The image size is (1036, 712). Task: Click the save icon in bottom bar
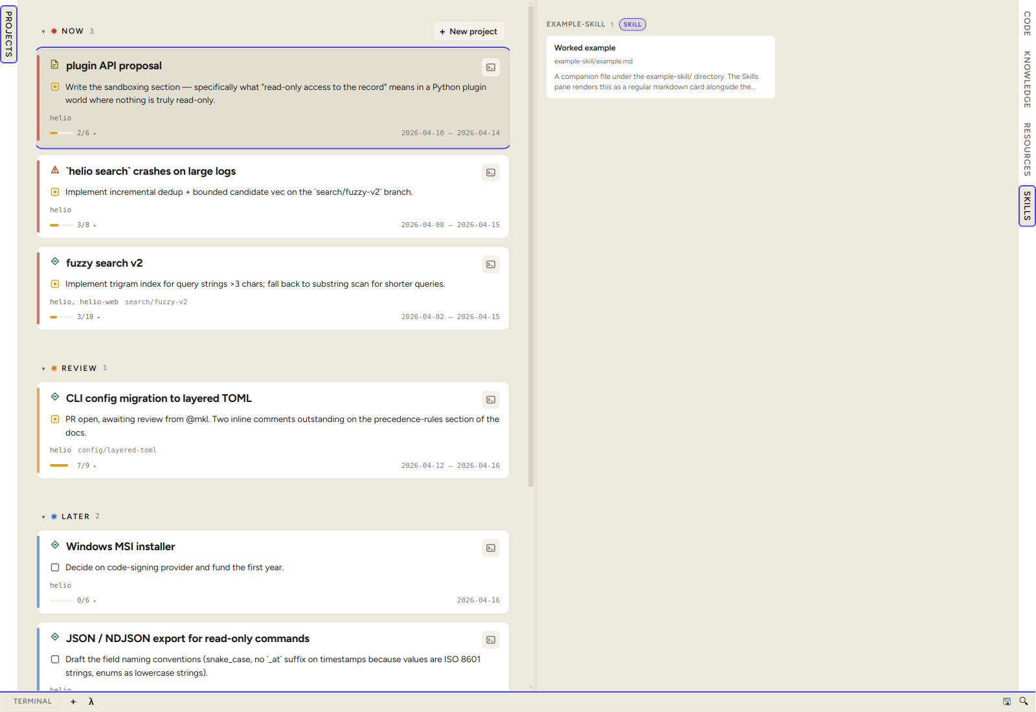click(x=1007, y=702)
